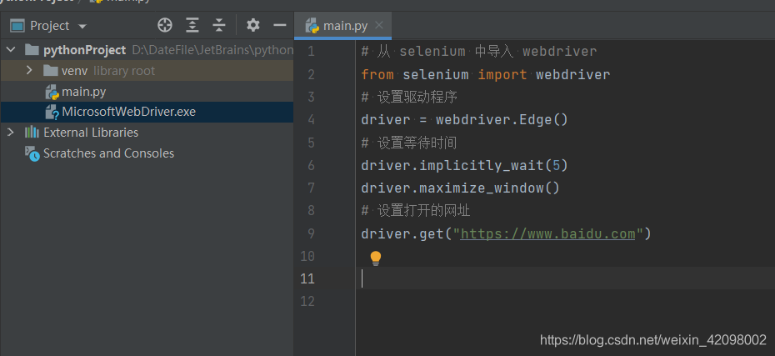775x356 pixels.
Task: Place cursor on empty line 12
Action: click(x=500, y=301)
